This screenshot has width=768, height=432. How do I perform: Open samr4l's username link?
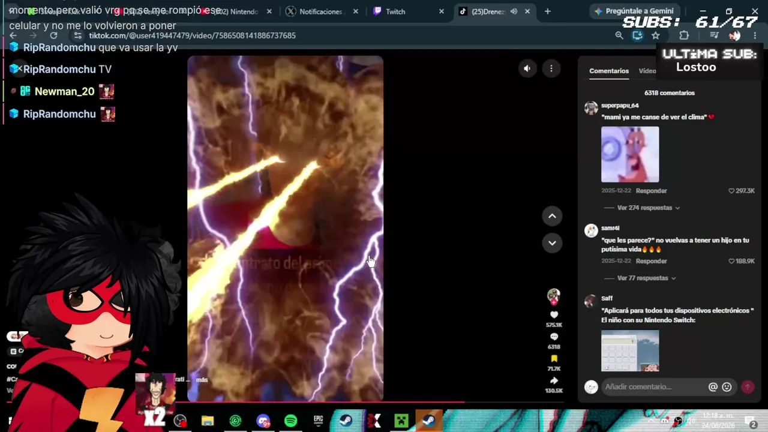610,228
